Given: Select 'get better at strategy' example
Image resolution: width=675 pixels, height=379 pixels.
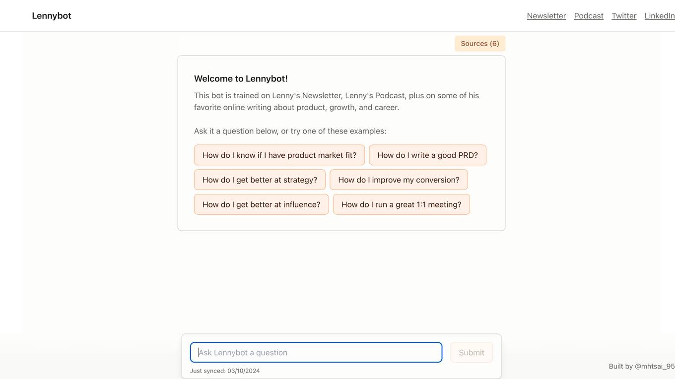Looking at the screenshot, I should click(x=260, y=180).
